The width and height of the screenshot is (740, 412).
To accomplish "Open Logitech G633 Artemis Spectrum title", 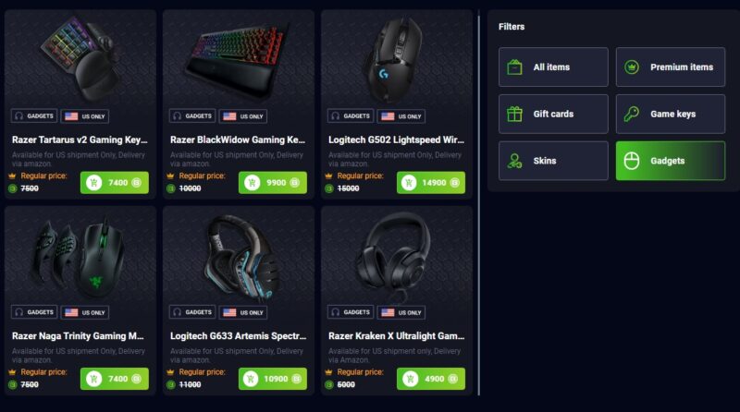I will click(239, 336).
